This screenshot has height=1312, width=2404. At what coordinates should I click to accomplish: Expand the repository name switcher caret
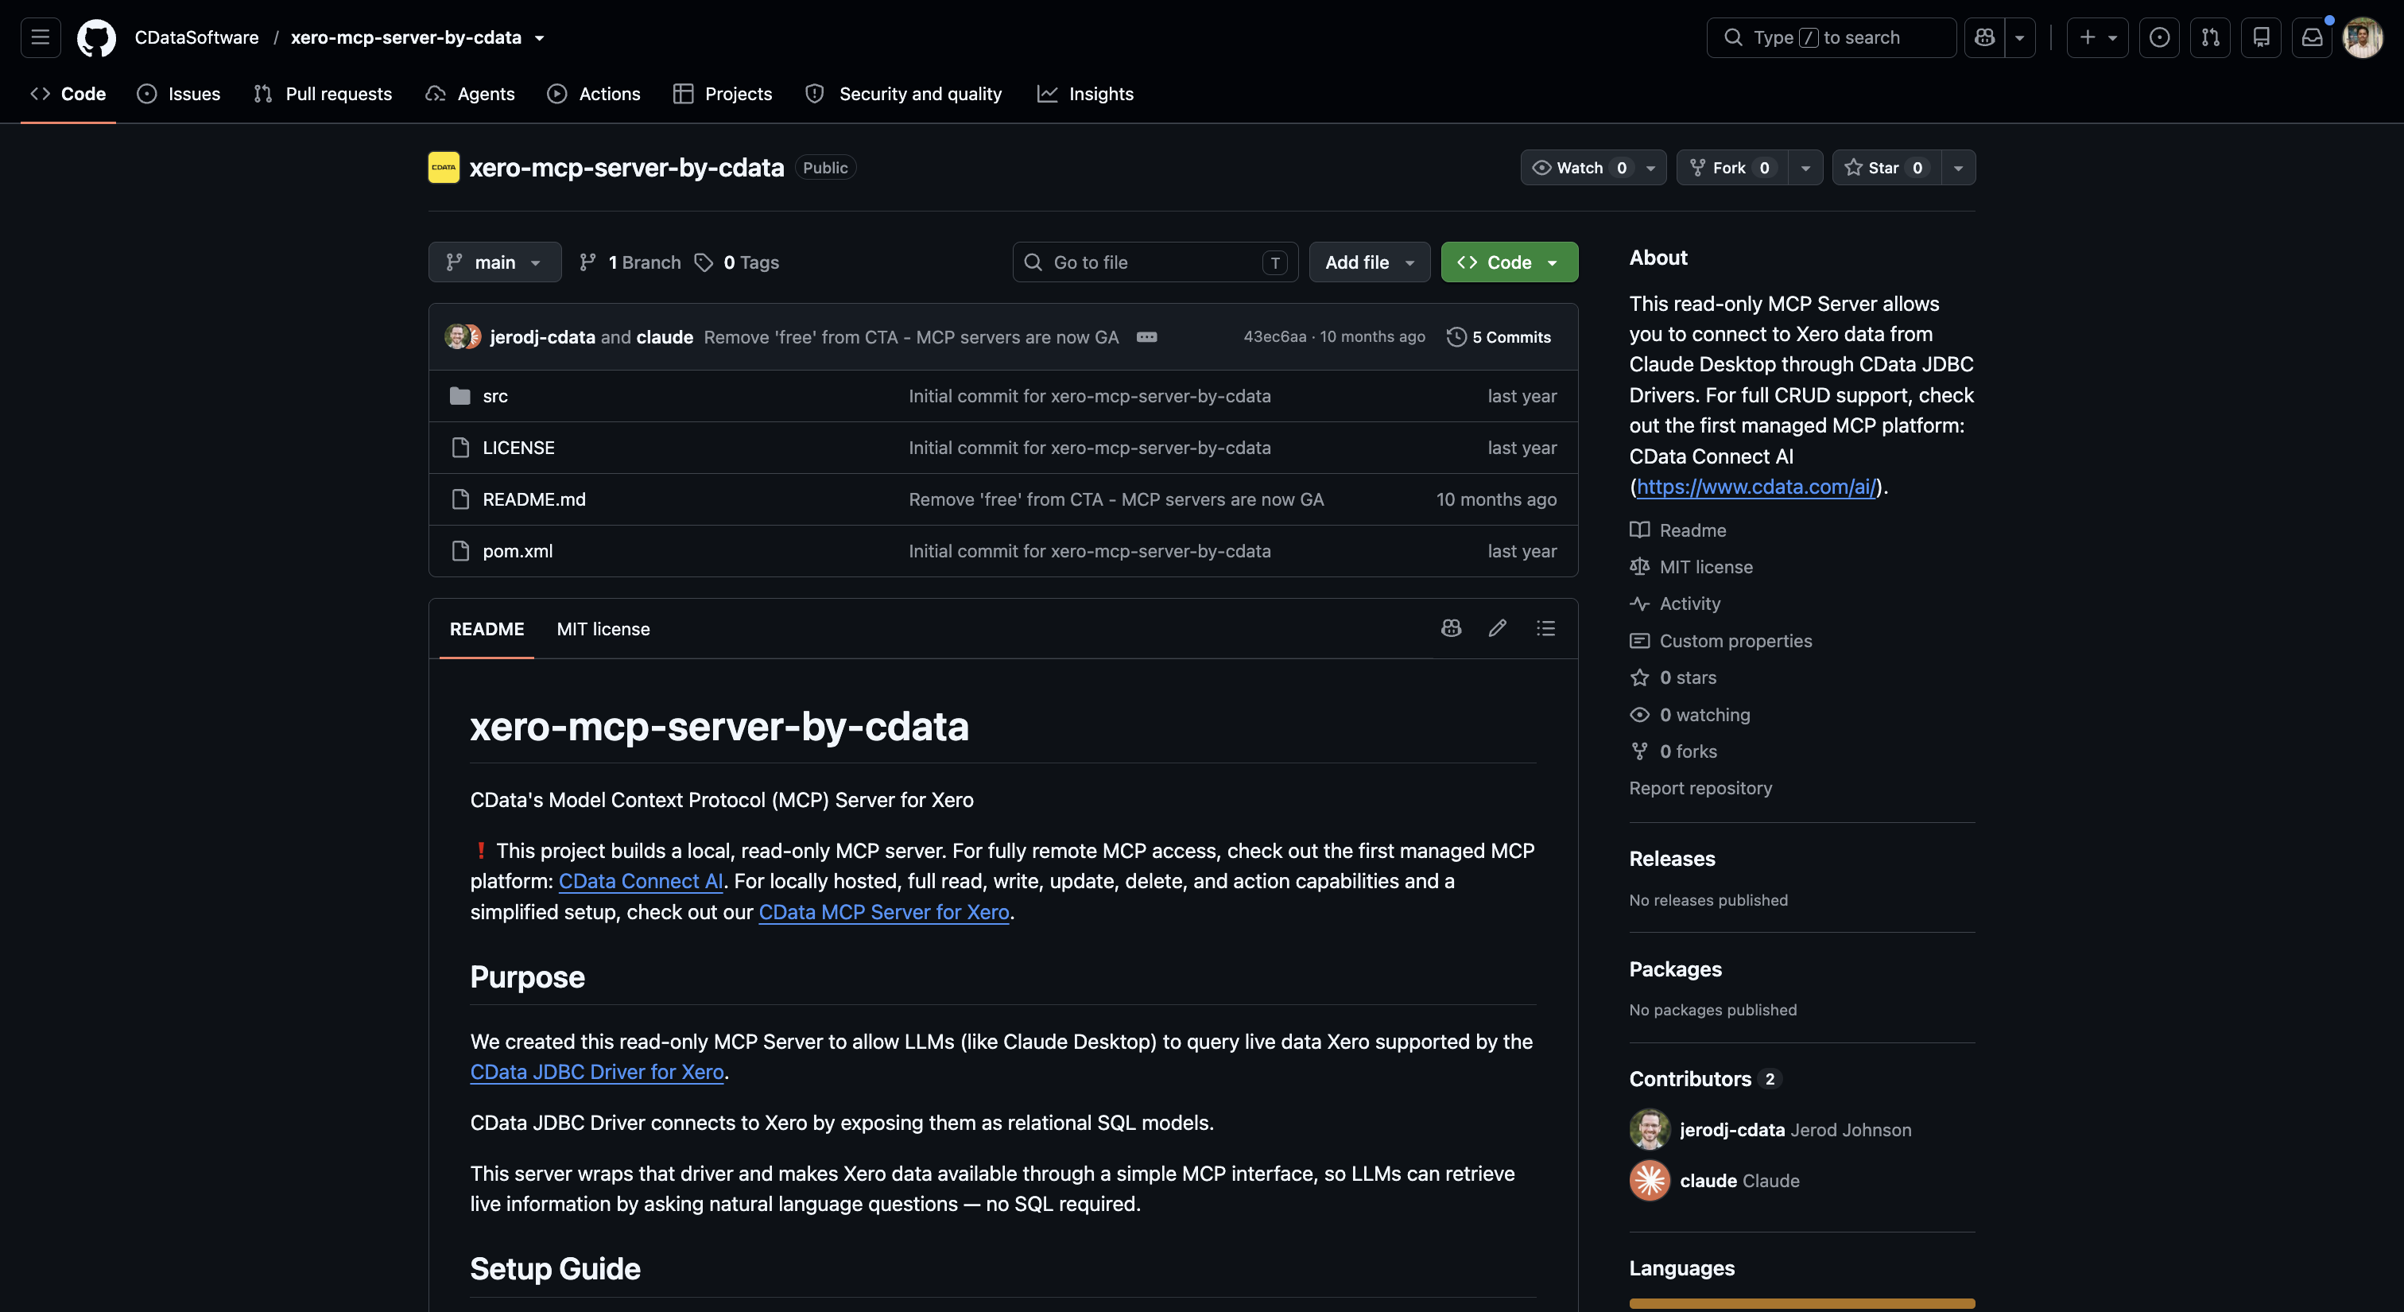540,38
